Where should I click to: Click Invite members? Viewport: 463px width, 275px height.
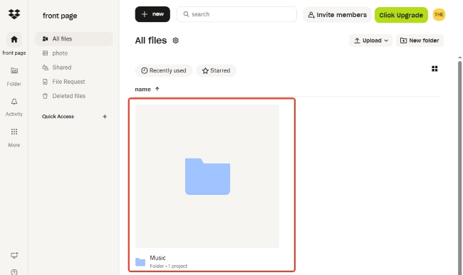337,15
